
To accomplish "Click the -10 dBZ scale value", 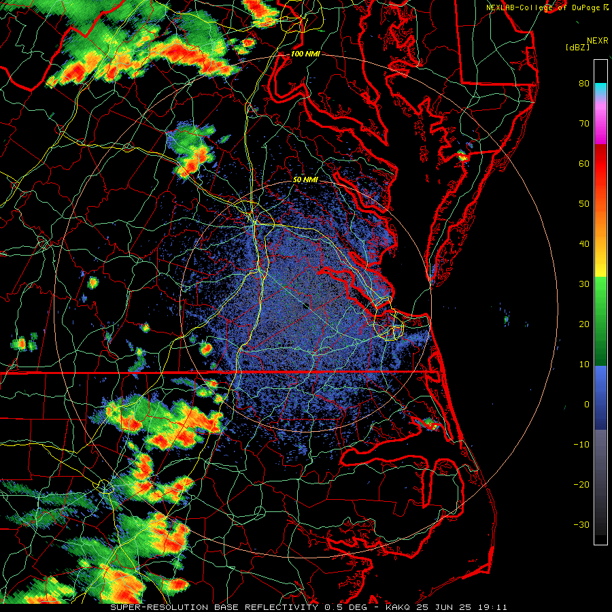I will (581, 445).
